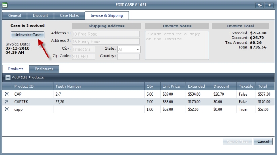Click the invoice date 07-13-2010 text
Screen dimensions: 277x155
pyautogui.click(x=17, y=48)
